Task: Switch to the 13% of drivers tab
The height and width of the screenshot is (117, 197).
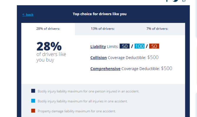Action: click(x=103, y=29)
